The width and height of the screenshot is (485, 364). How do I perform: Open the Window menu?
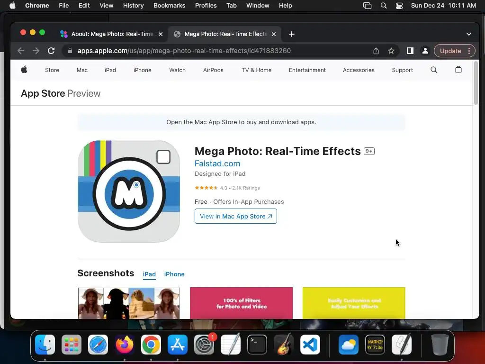[x=258, y=6]
